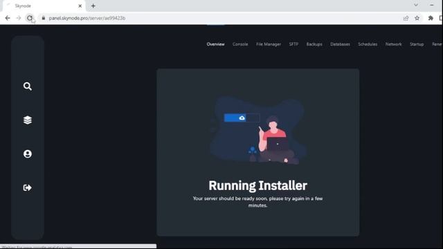443x249 pixels.
Task: Select the Skynode browser tab
Action: [x=44, y=6]
